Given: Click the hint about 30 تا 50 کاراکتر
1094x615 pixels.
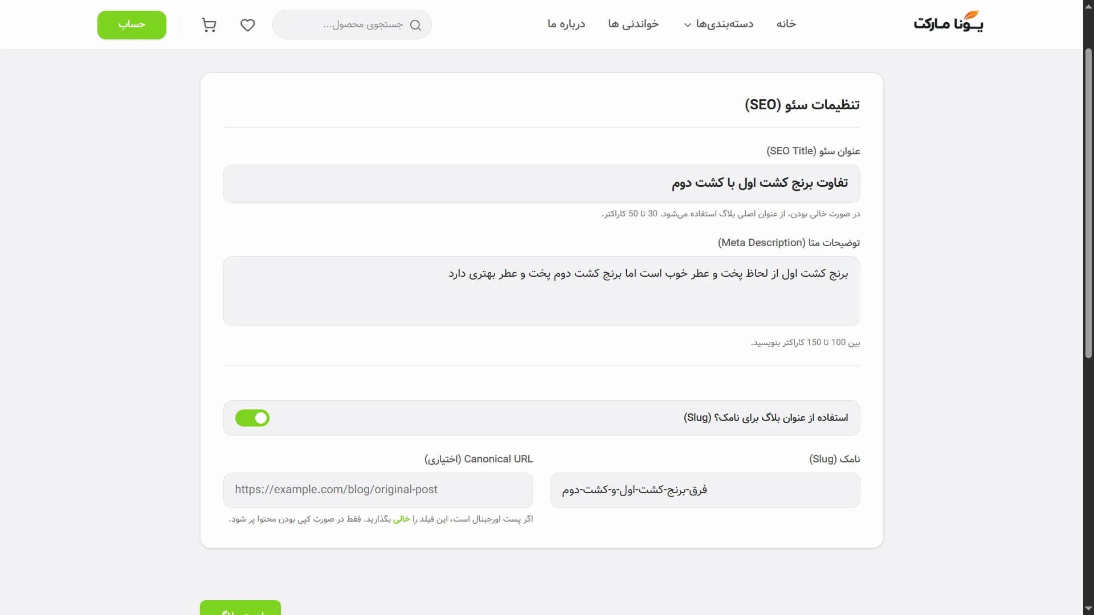Looking at the screenshot, I should [x=730, y=214].
